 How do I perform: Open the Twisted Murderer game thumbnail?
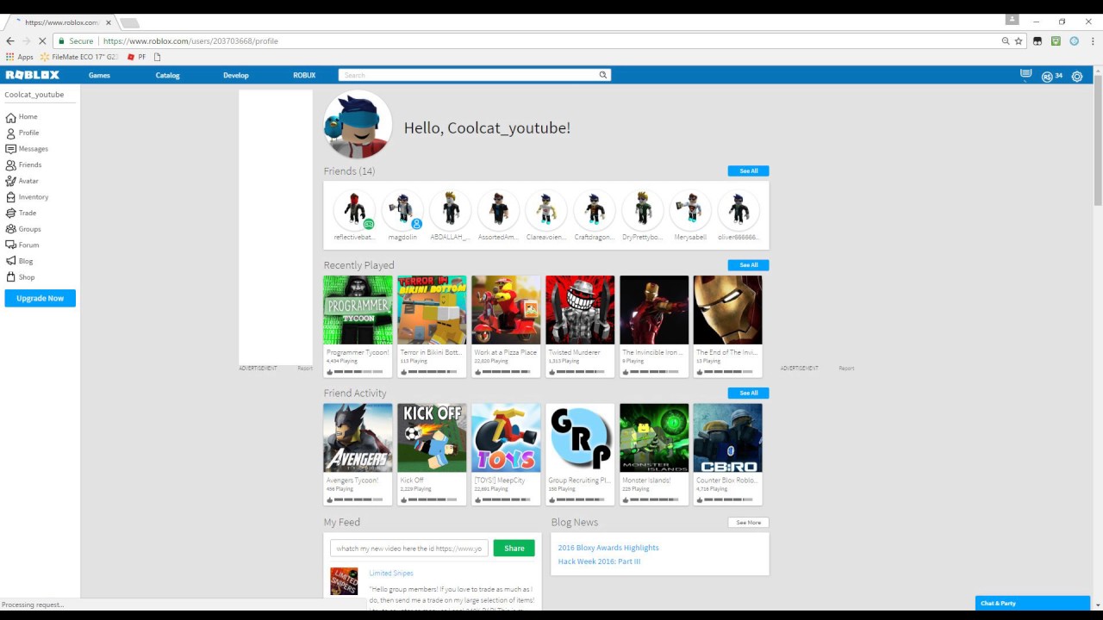point(580,310)
